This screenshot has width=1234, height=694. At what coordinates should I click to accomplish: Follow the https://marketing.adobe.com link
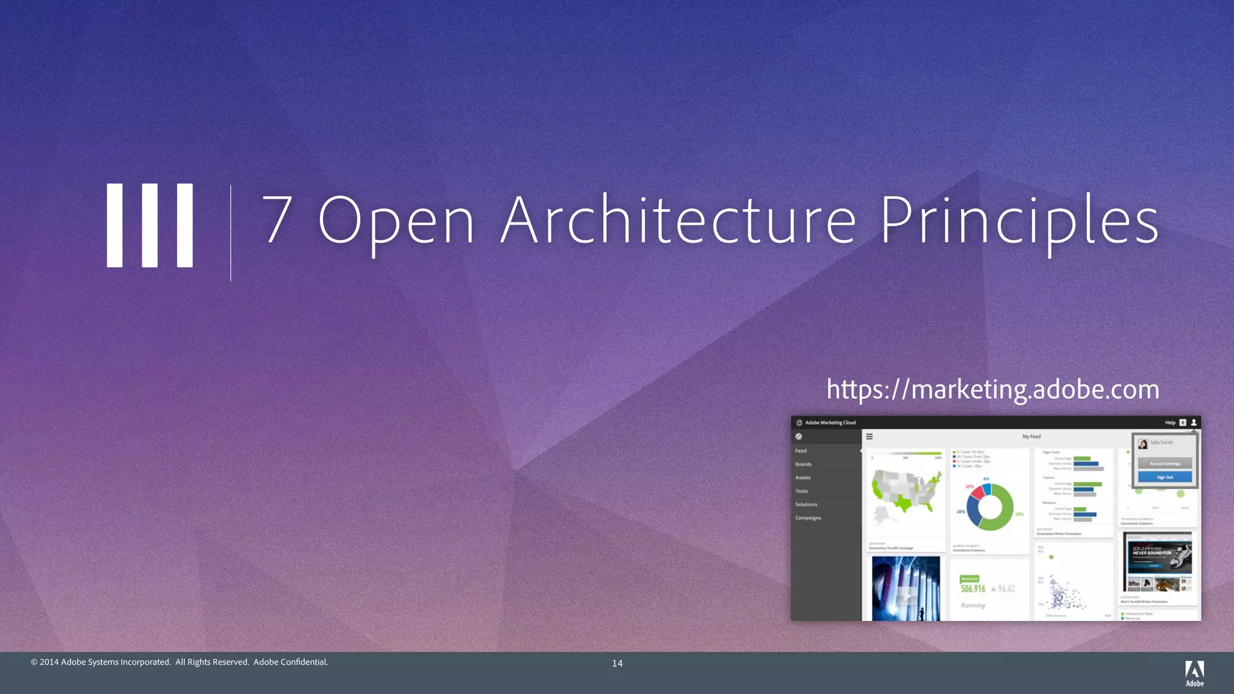point(993,389)
